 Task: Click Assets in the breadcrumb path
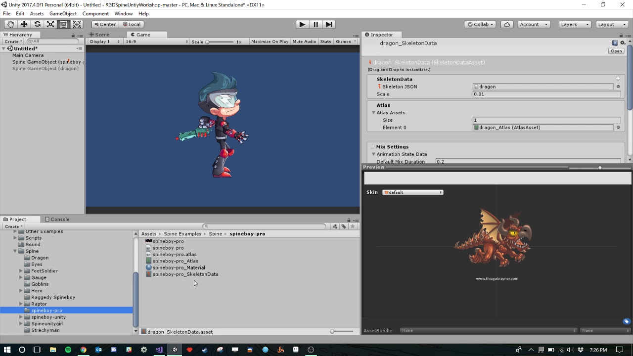149,234
